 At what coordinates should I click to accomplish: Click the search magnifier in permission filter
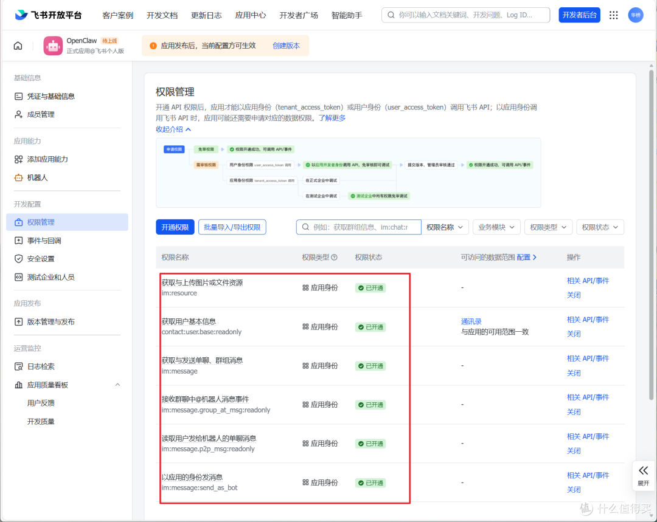pos(305,227)
